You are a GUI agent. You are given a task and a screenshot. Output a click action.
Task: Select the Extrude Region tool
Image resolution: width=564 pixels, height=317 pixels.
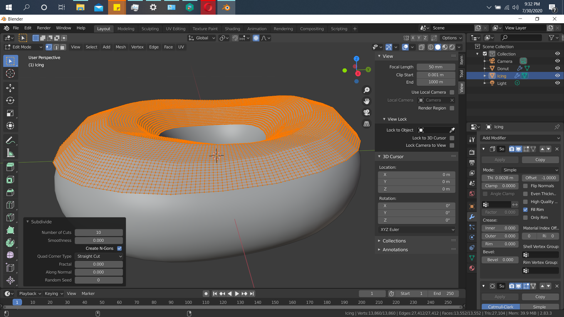coord(10,167)
